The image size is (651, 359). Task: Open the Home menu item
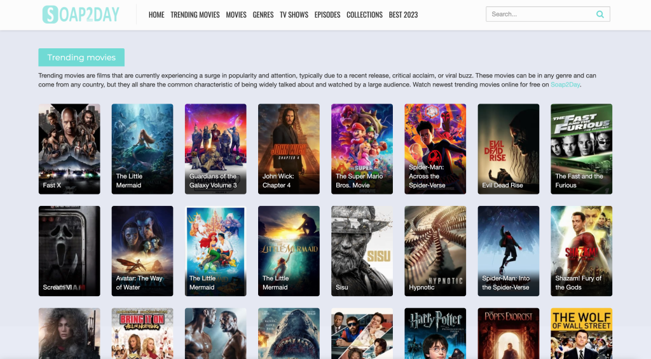click(156, 15)
